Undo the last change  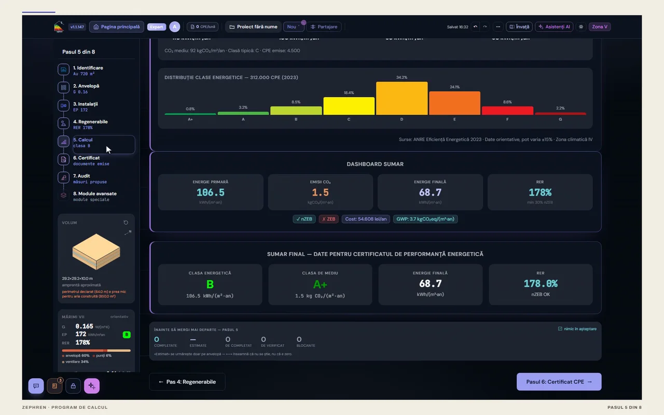(x=475, y=26)
